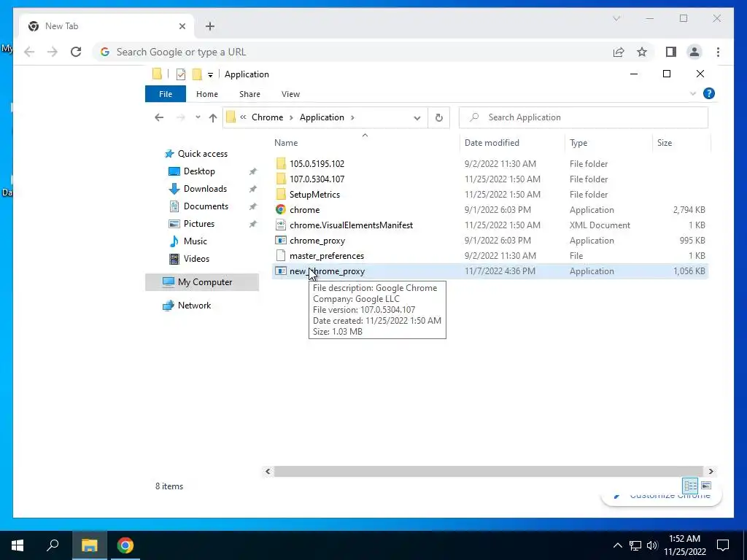The image size is (747, 560).
Task: Select the new_chrome_proxy application icon
Action: (x=281, y=271)
